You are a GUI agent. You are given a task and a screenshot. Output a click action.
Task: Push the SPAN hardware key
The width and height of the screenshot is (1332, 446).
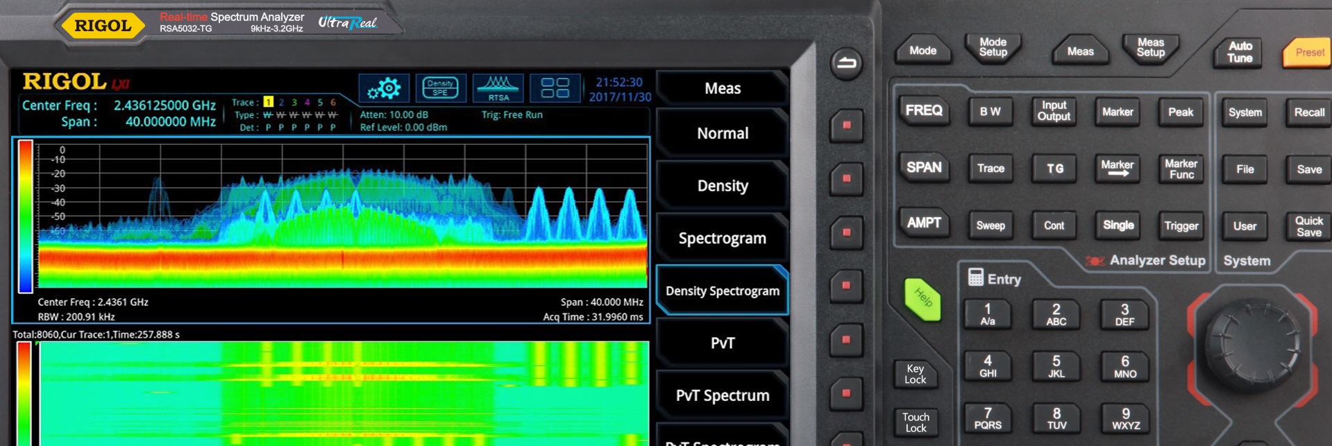tap(924, 167)
